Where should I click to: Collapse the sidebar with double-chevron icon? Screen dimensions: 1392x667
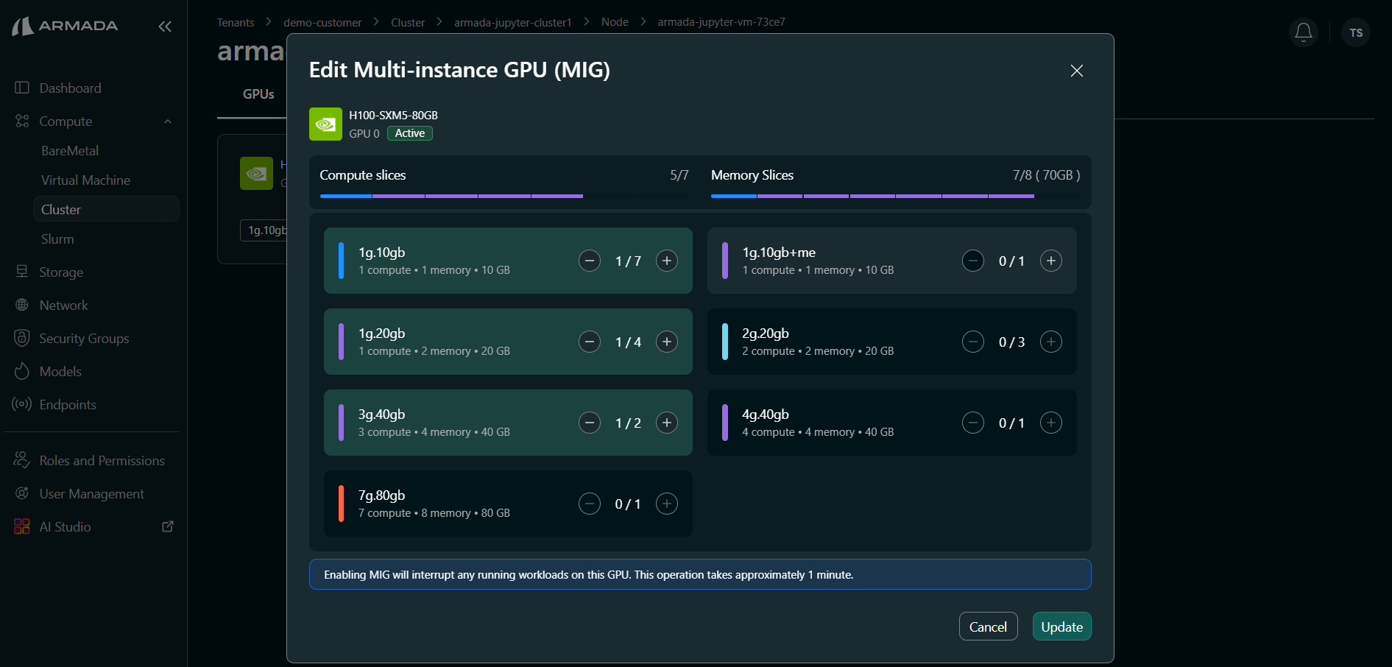[x=165, y=27]
